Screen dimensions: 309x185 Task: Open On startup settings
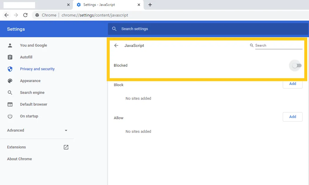[x=29, y=116]
